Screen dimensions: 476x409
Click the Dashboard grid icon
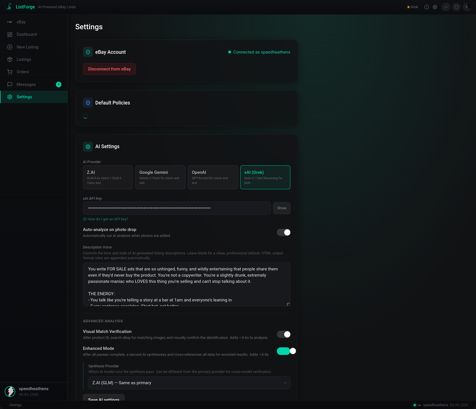point(10,34)
